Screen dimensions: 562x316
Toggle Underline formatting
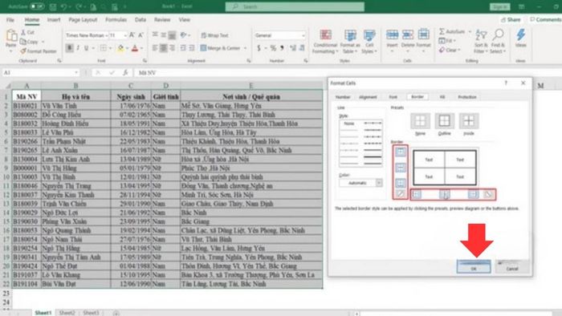click(x=87, y=48)
